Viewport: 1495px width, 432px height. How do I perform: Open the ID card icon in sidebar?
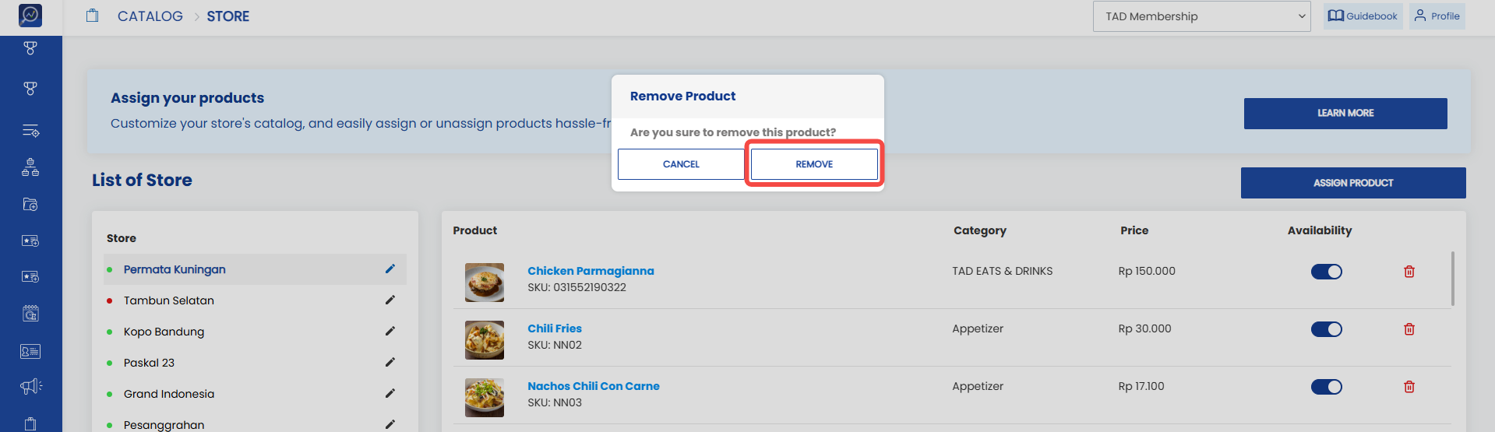click(x=30, y=352)
